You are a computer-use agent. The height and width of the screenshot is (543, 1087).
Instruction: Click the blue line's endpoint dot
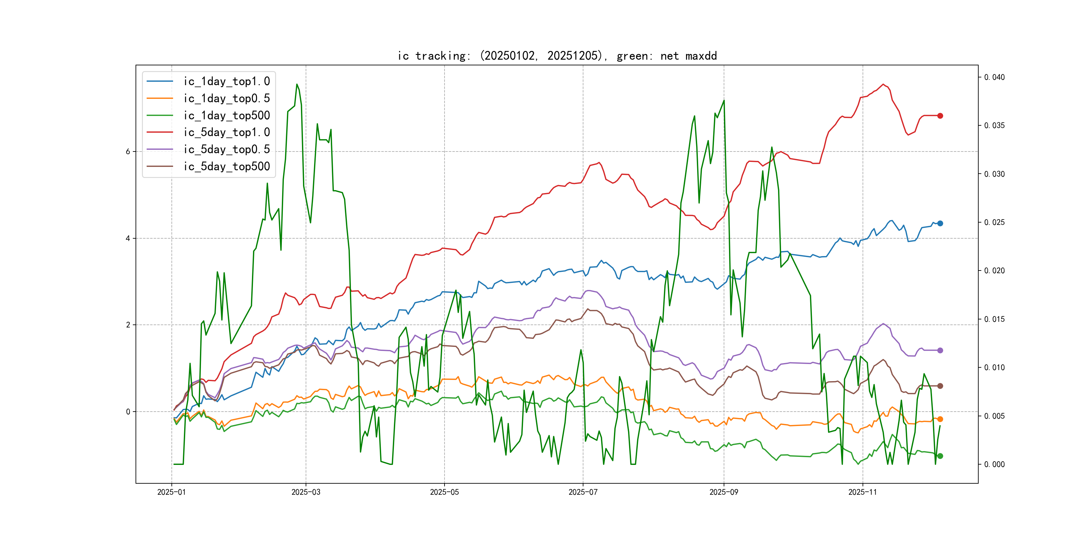point(940,224)
